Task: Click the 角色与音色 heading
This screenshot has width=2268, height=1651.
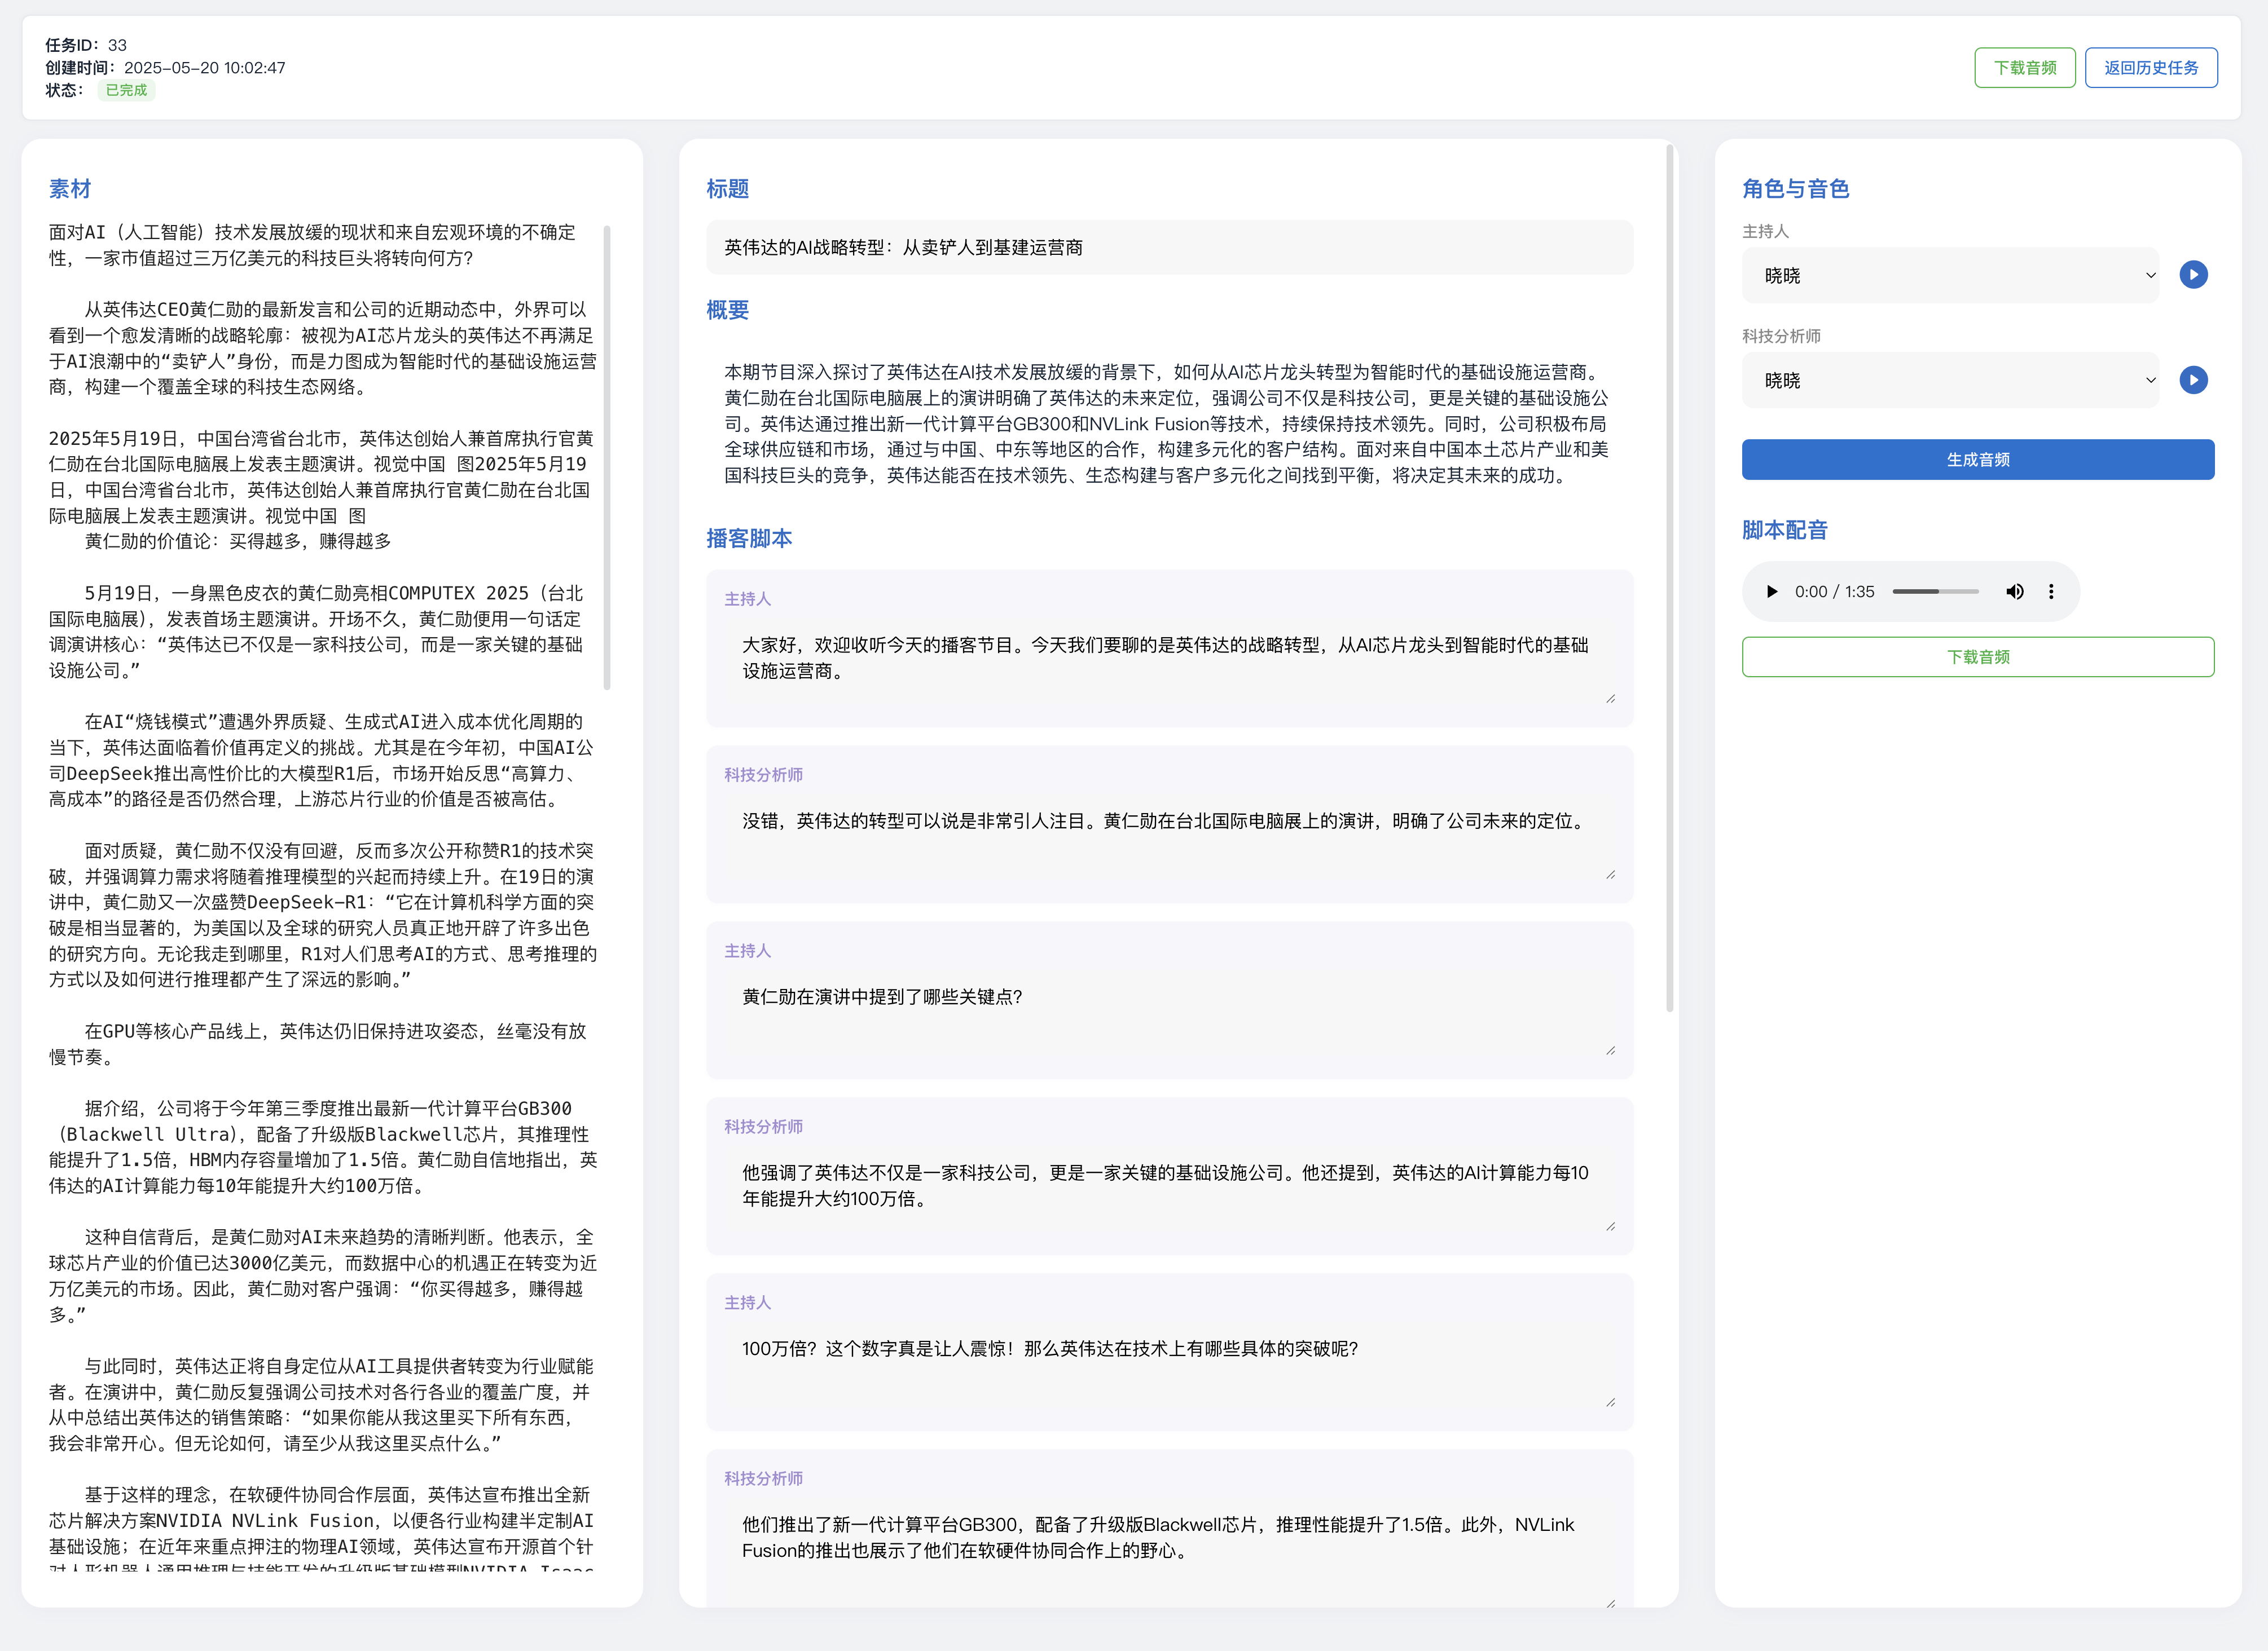Action: [1795, 189]
